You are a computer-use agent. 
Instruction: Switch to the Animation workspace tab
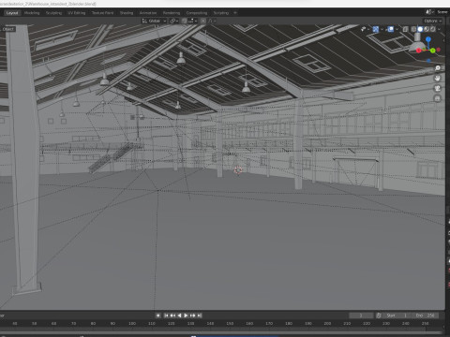point(148,13)
